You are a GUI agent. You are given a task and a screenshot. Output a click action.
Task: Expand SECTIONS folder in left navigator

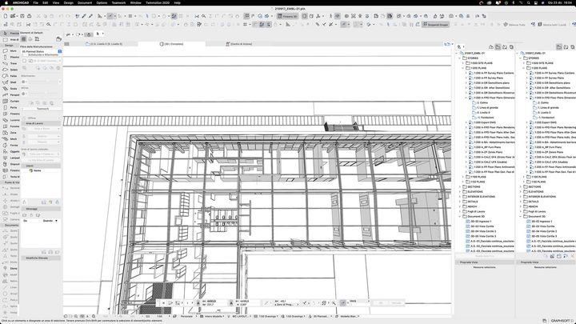460,186
